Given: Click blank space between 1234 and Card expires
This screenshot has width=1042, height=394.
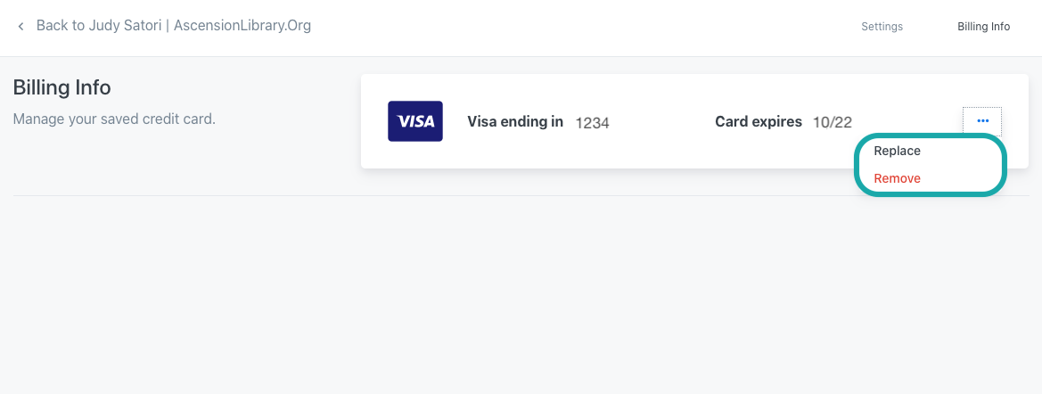Looking at the screenshot, I should [x=661, y=122].
